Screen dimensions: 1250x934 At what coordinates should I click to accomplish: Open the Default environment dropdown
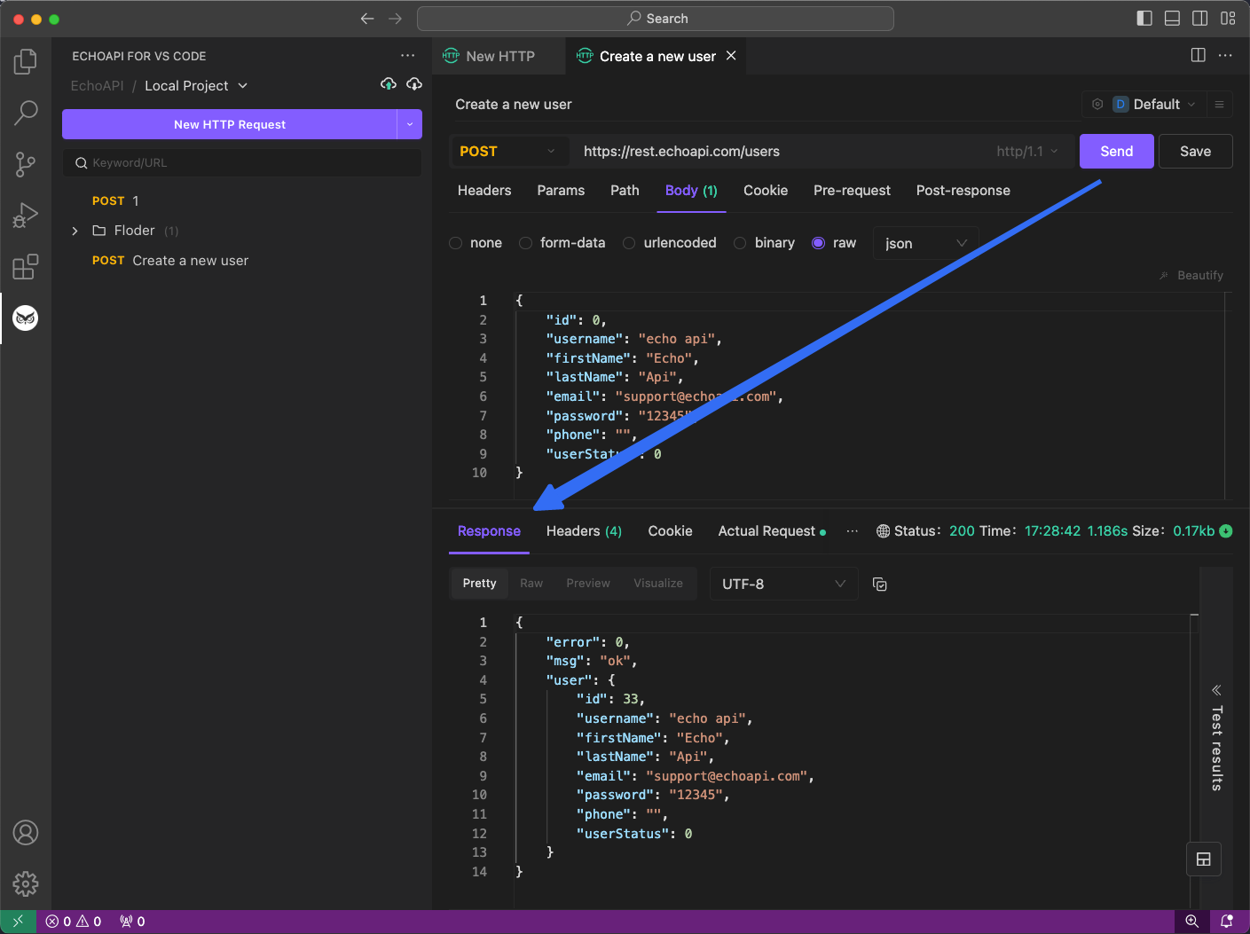(1153, 104)
